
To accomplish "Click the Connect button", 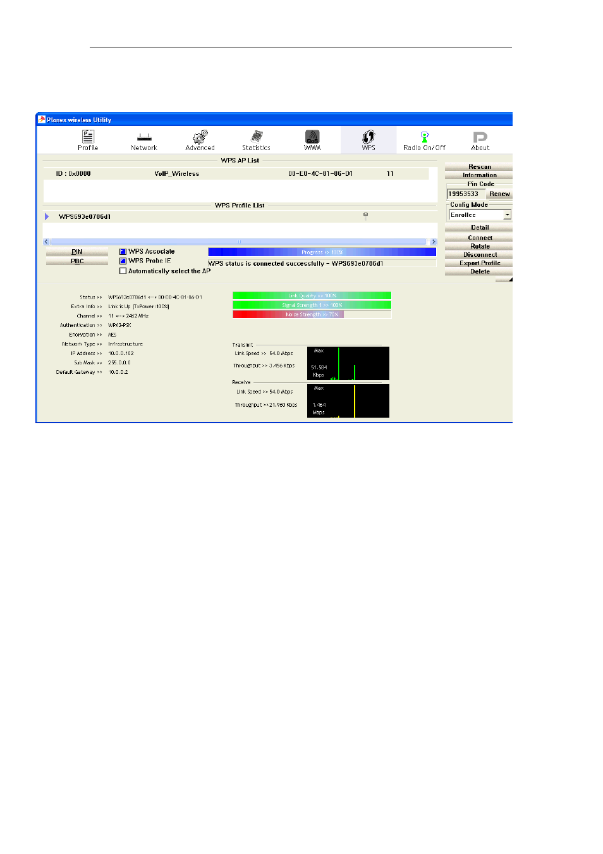I will click(x=480, y=238).
